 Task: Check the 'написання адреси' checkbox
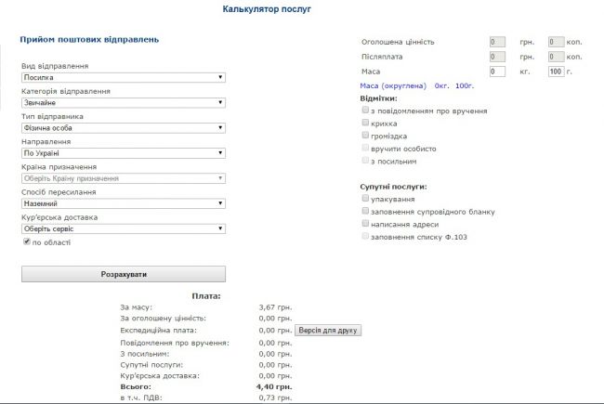pos(366,224)
